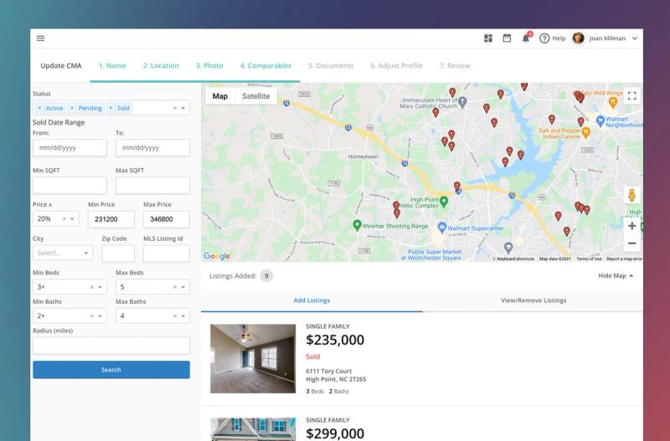Open the hamburger menu
This screenshot has height=441, width=670.
coord(40,38)
